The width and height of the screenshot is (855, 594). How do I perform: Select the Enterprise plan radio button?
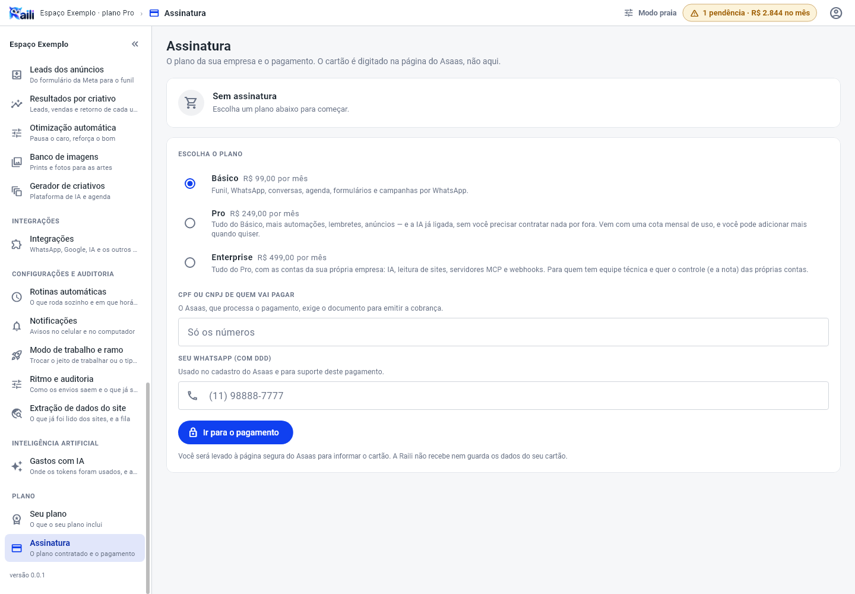click(190, 263)
